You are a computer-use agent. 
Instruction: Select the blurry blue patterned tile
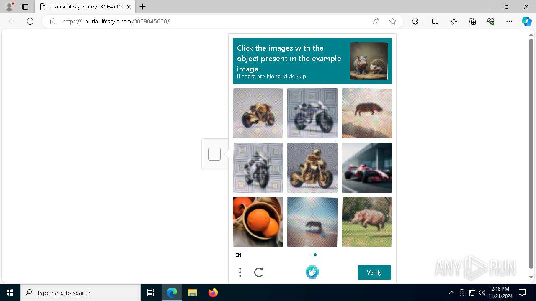click(x=312, y=222)
